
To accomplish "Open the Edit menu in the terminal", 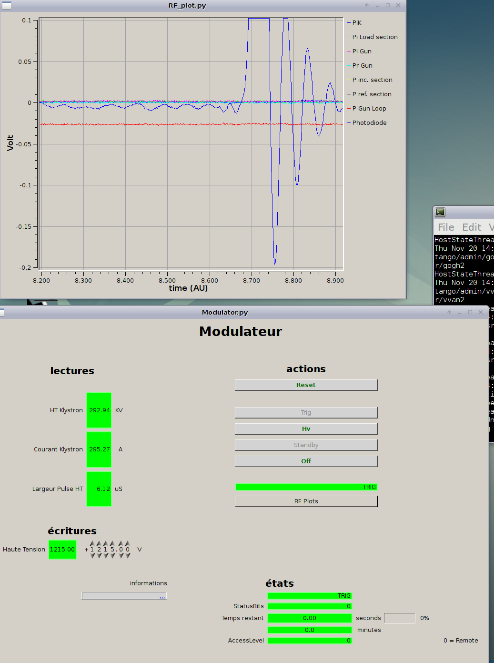I will pyautogui.click(x=471, y=227).
